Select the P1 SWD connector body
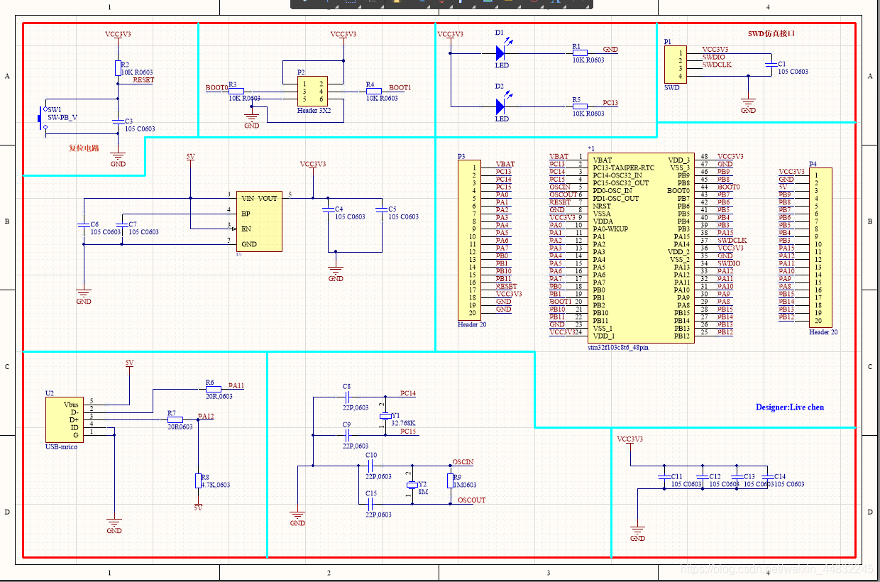 coord(674,65)
